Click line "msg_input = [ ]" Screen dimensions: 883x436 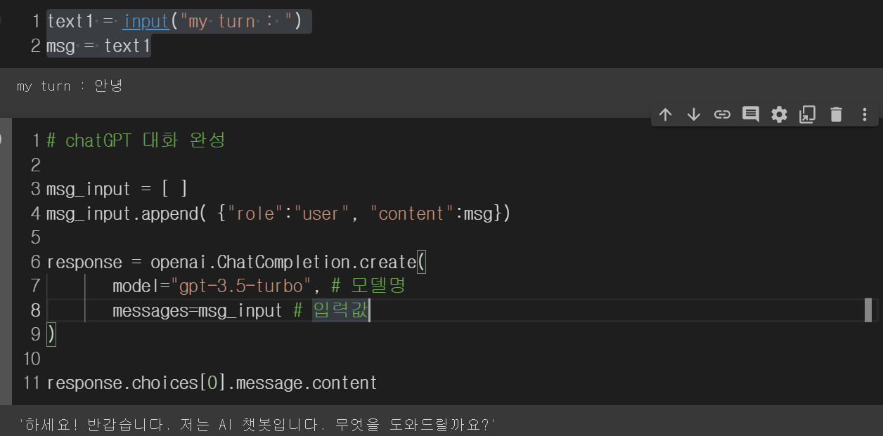coord(117,189)
